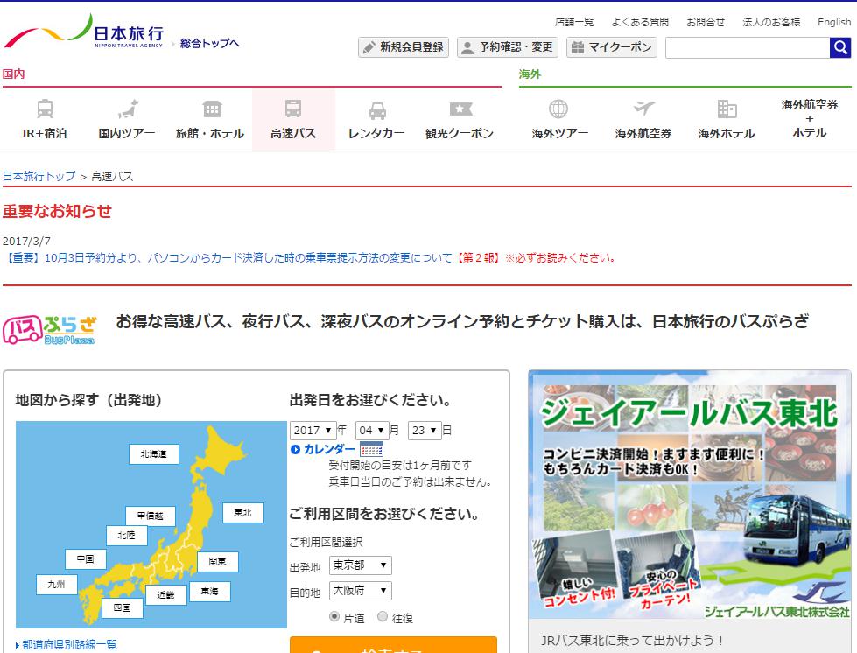Viewport: 857px width, 653px height.
Task: Click the 日本旅行トップ breadcrumb link
Action: [x=39, y=176]
